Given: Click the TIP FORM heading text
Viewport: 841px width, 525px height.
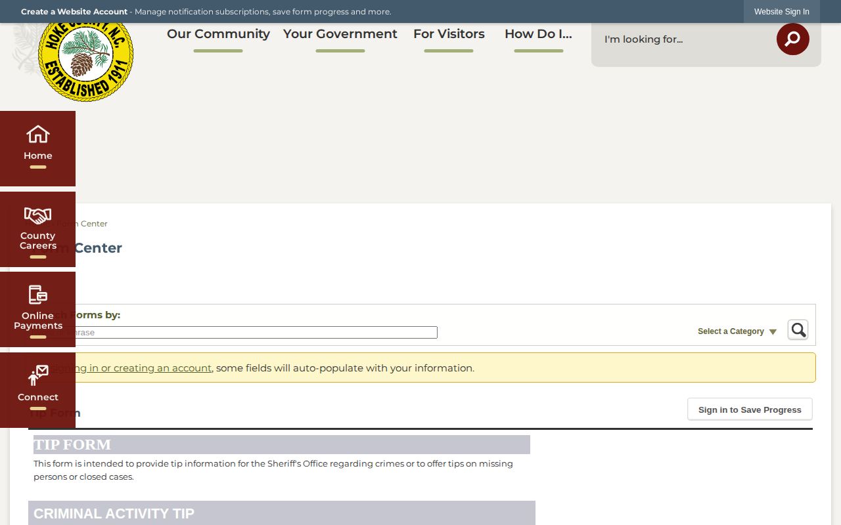Looking at the screenshot, I should [x=72, y=444].
